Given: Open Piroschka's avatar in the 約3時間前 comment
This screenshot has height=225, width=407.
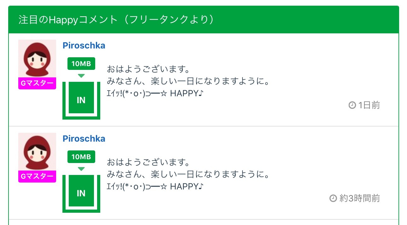Looking at the screenshot, I should click(x=37, y=152).
